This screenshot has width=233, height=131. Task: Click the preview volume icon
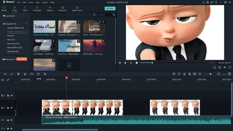225,67
